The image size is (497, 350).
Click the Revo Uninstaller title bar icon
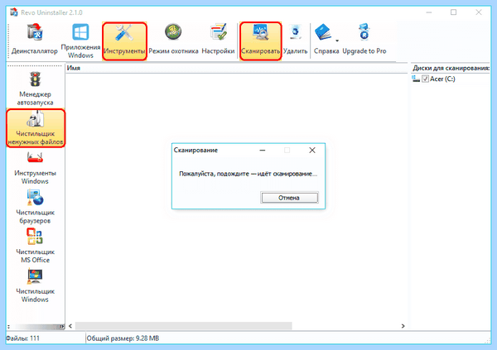click(x=13, y=12)
